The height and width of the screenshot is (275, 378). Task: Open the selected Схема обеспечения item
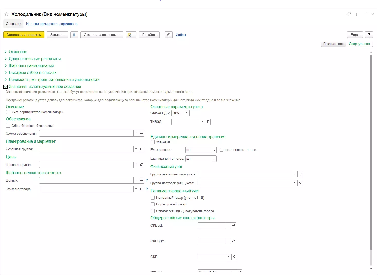[141, 133]
